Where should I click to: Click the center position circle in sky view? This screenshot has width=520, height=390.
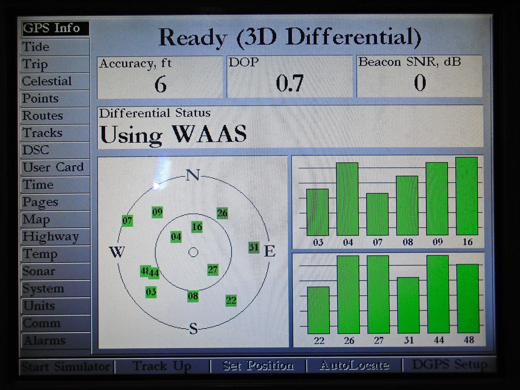tap(193, 252)
